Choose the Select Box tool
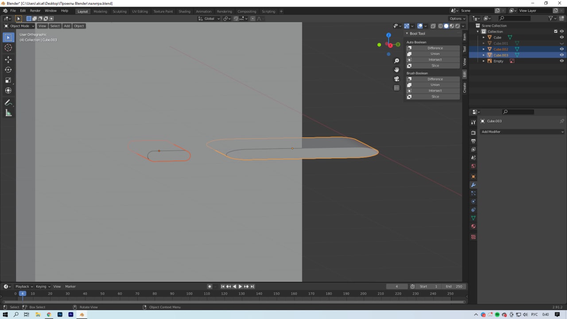This screenshot has width=567, height=319. [8, 38]
